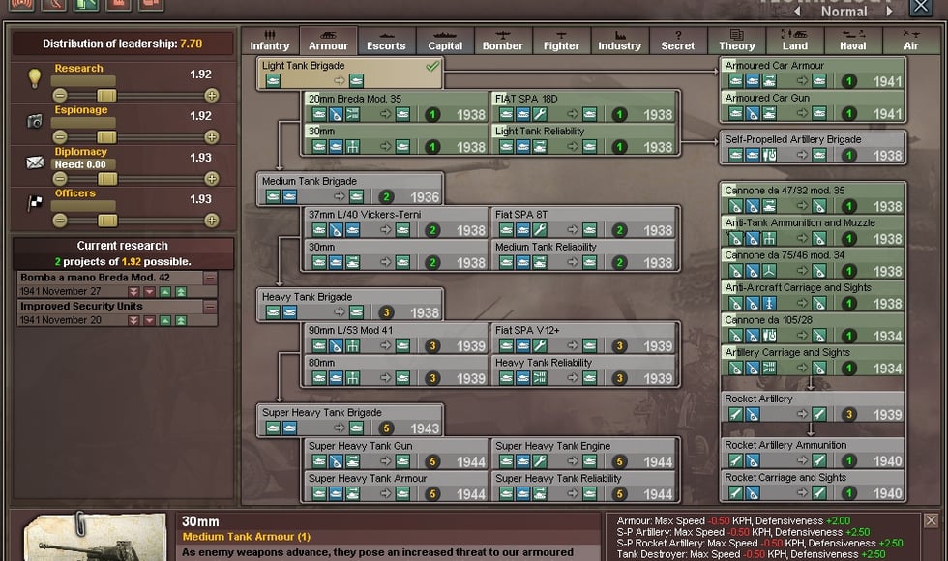This screenshot has height=561, width=948.
Task: Click the Espionage camera icon
Action: point(35,121)
